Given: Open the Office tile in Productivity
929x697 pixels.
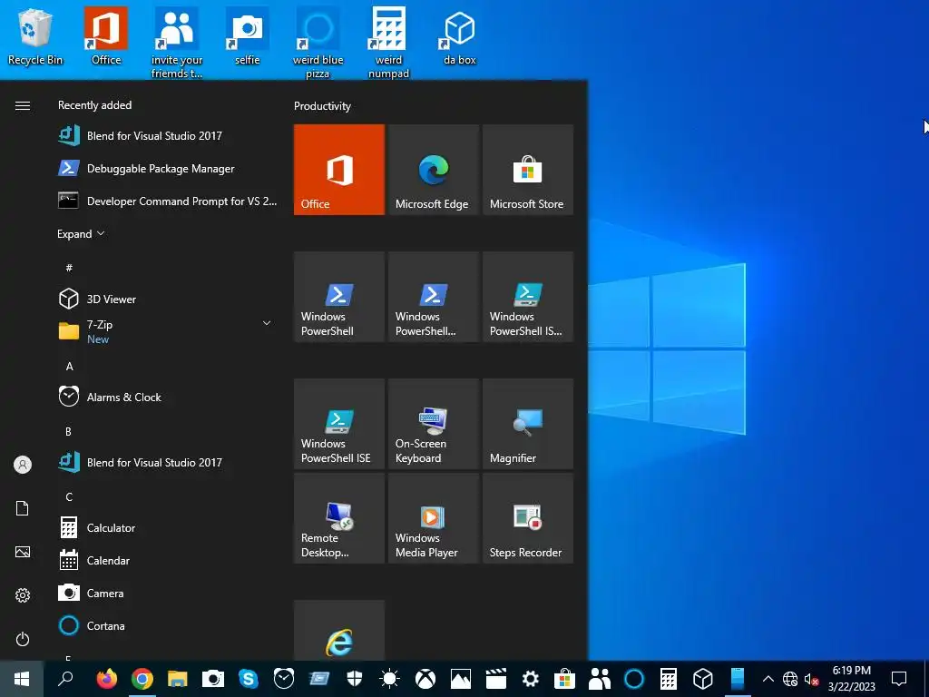Looking at the screenshot, I should (339, 170).
